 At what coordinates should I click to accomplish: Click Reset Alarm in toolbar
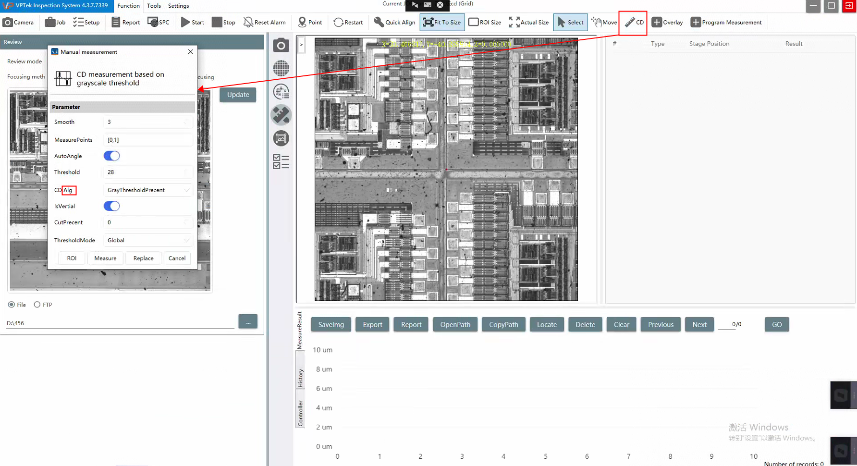click(264, 22)
